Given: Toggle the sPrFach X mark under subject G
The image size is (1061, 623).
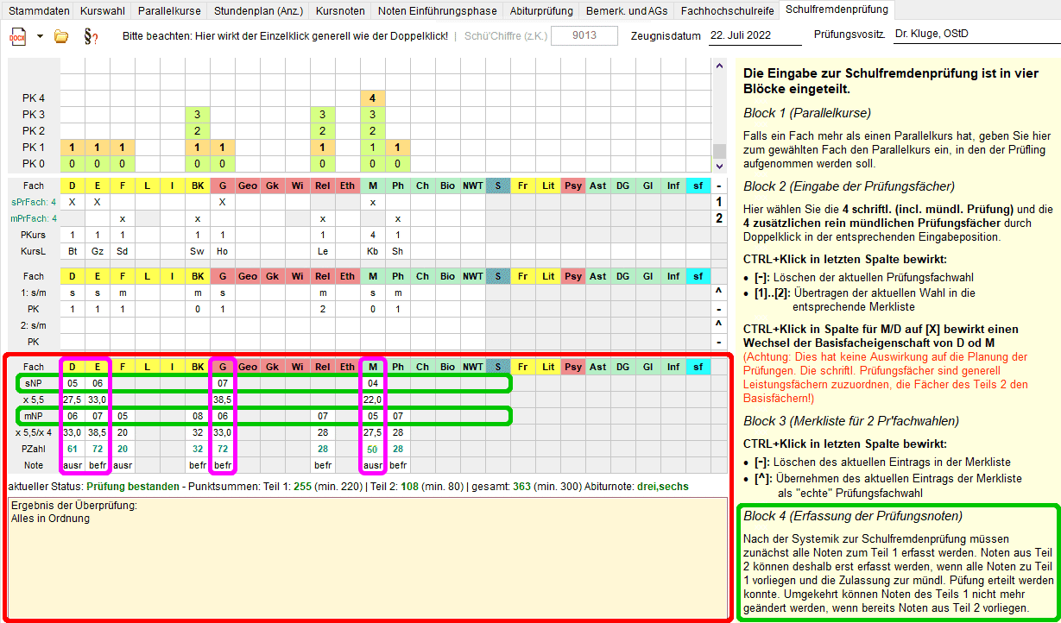Looking at the screenshot, I should pyautogui.click(x=223, y=202).
